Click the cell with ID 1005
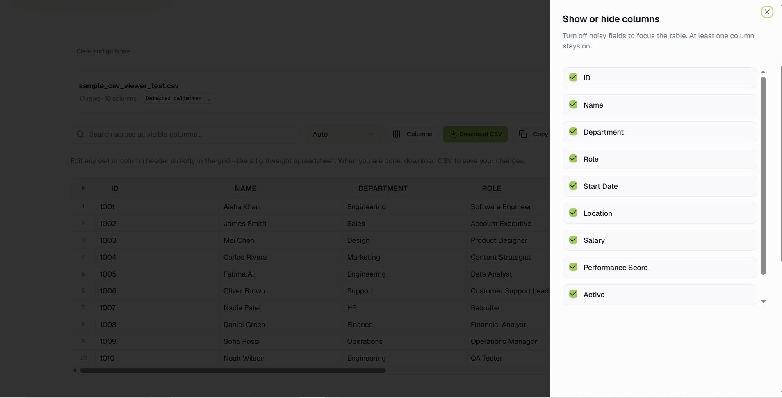This screenshot has height=398, width=782. (x=157, y=274)
